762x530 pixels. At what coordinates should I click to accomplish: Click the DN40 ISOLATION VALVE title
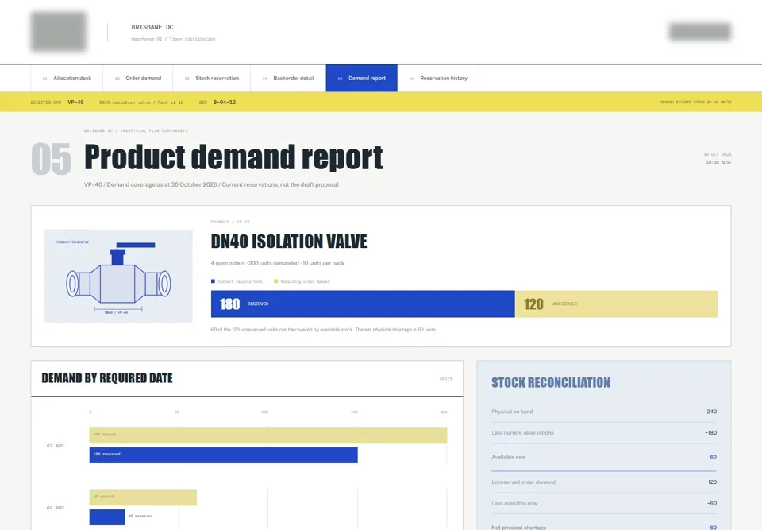289,242
